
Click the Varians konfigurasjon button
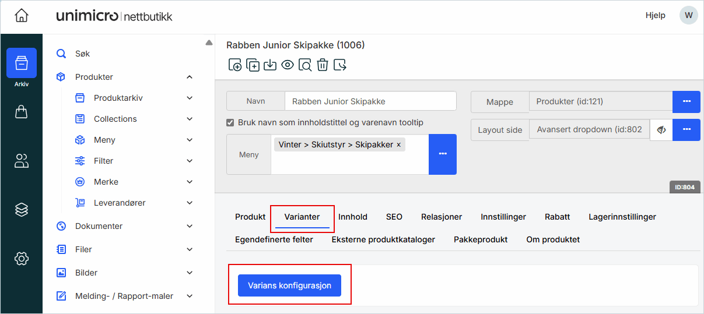click(x=289, y=285)
